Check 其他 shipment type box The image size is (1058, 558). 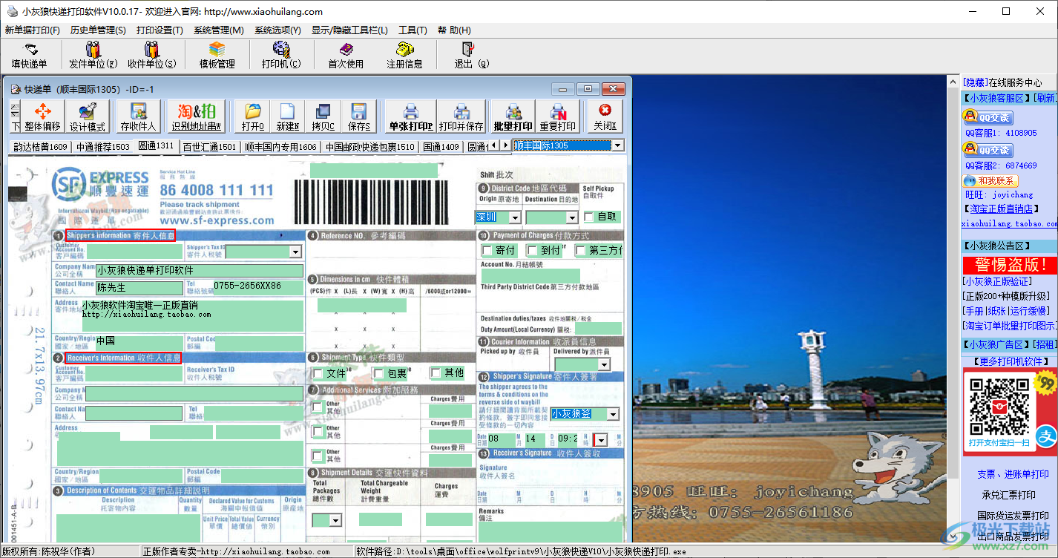(x=436, y=372)
